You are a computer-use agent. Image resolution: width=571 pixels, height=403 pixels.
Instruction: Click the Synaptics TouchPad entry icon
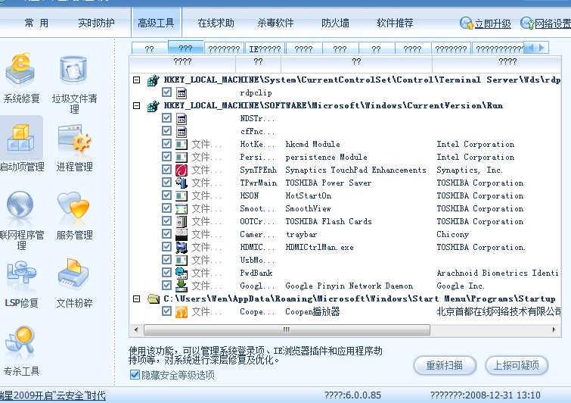(182, 170)
